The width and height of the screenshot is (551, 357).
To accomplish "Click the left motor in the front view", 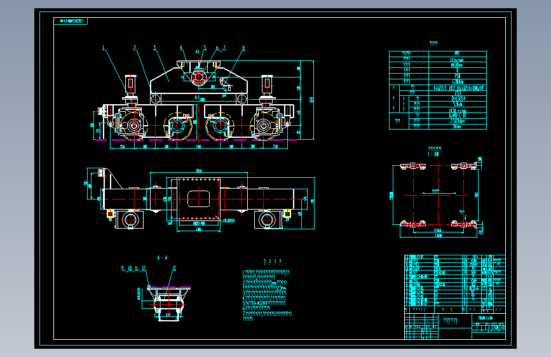I will [x=130, y=87].
